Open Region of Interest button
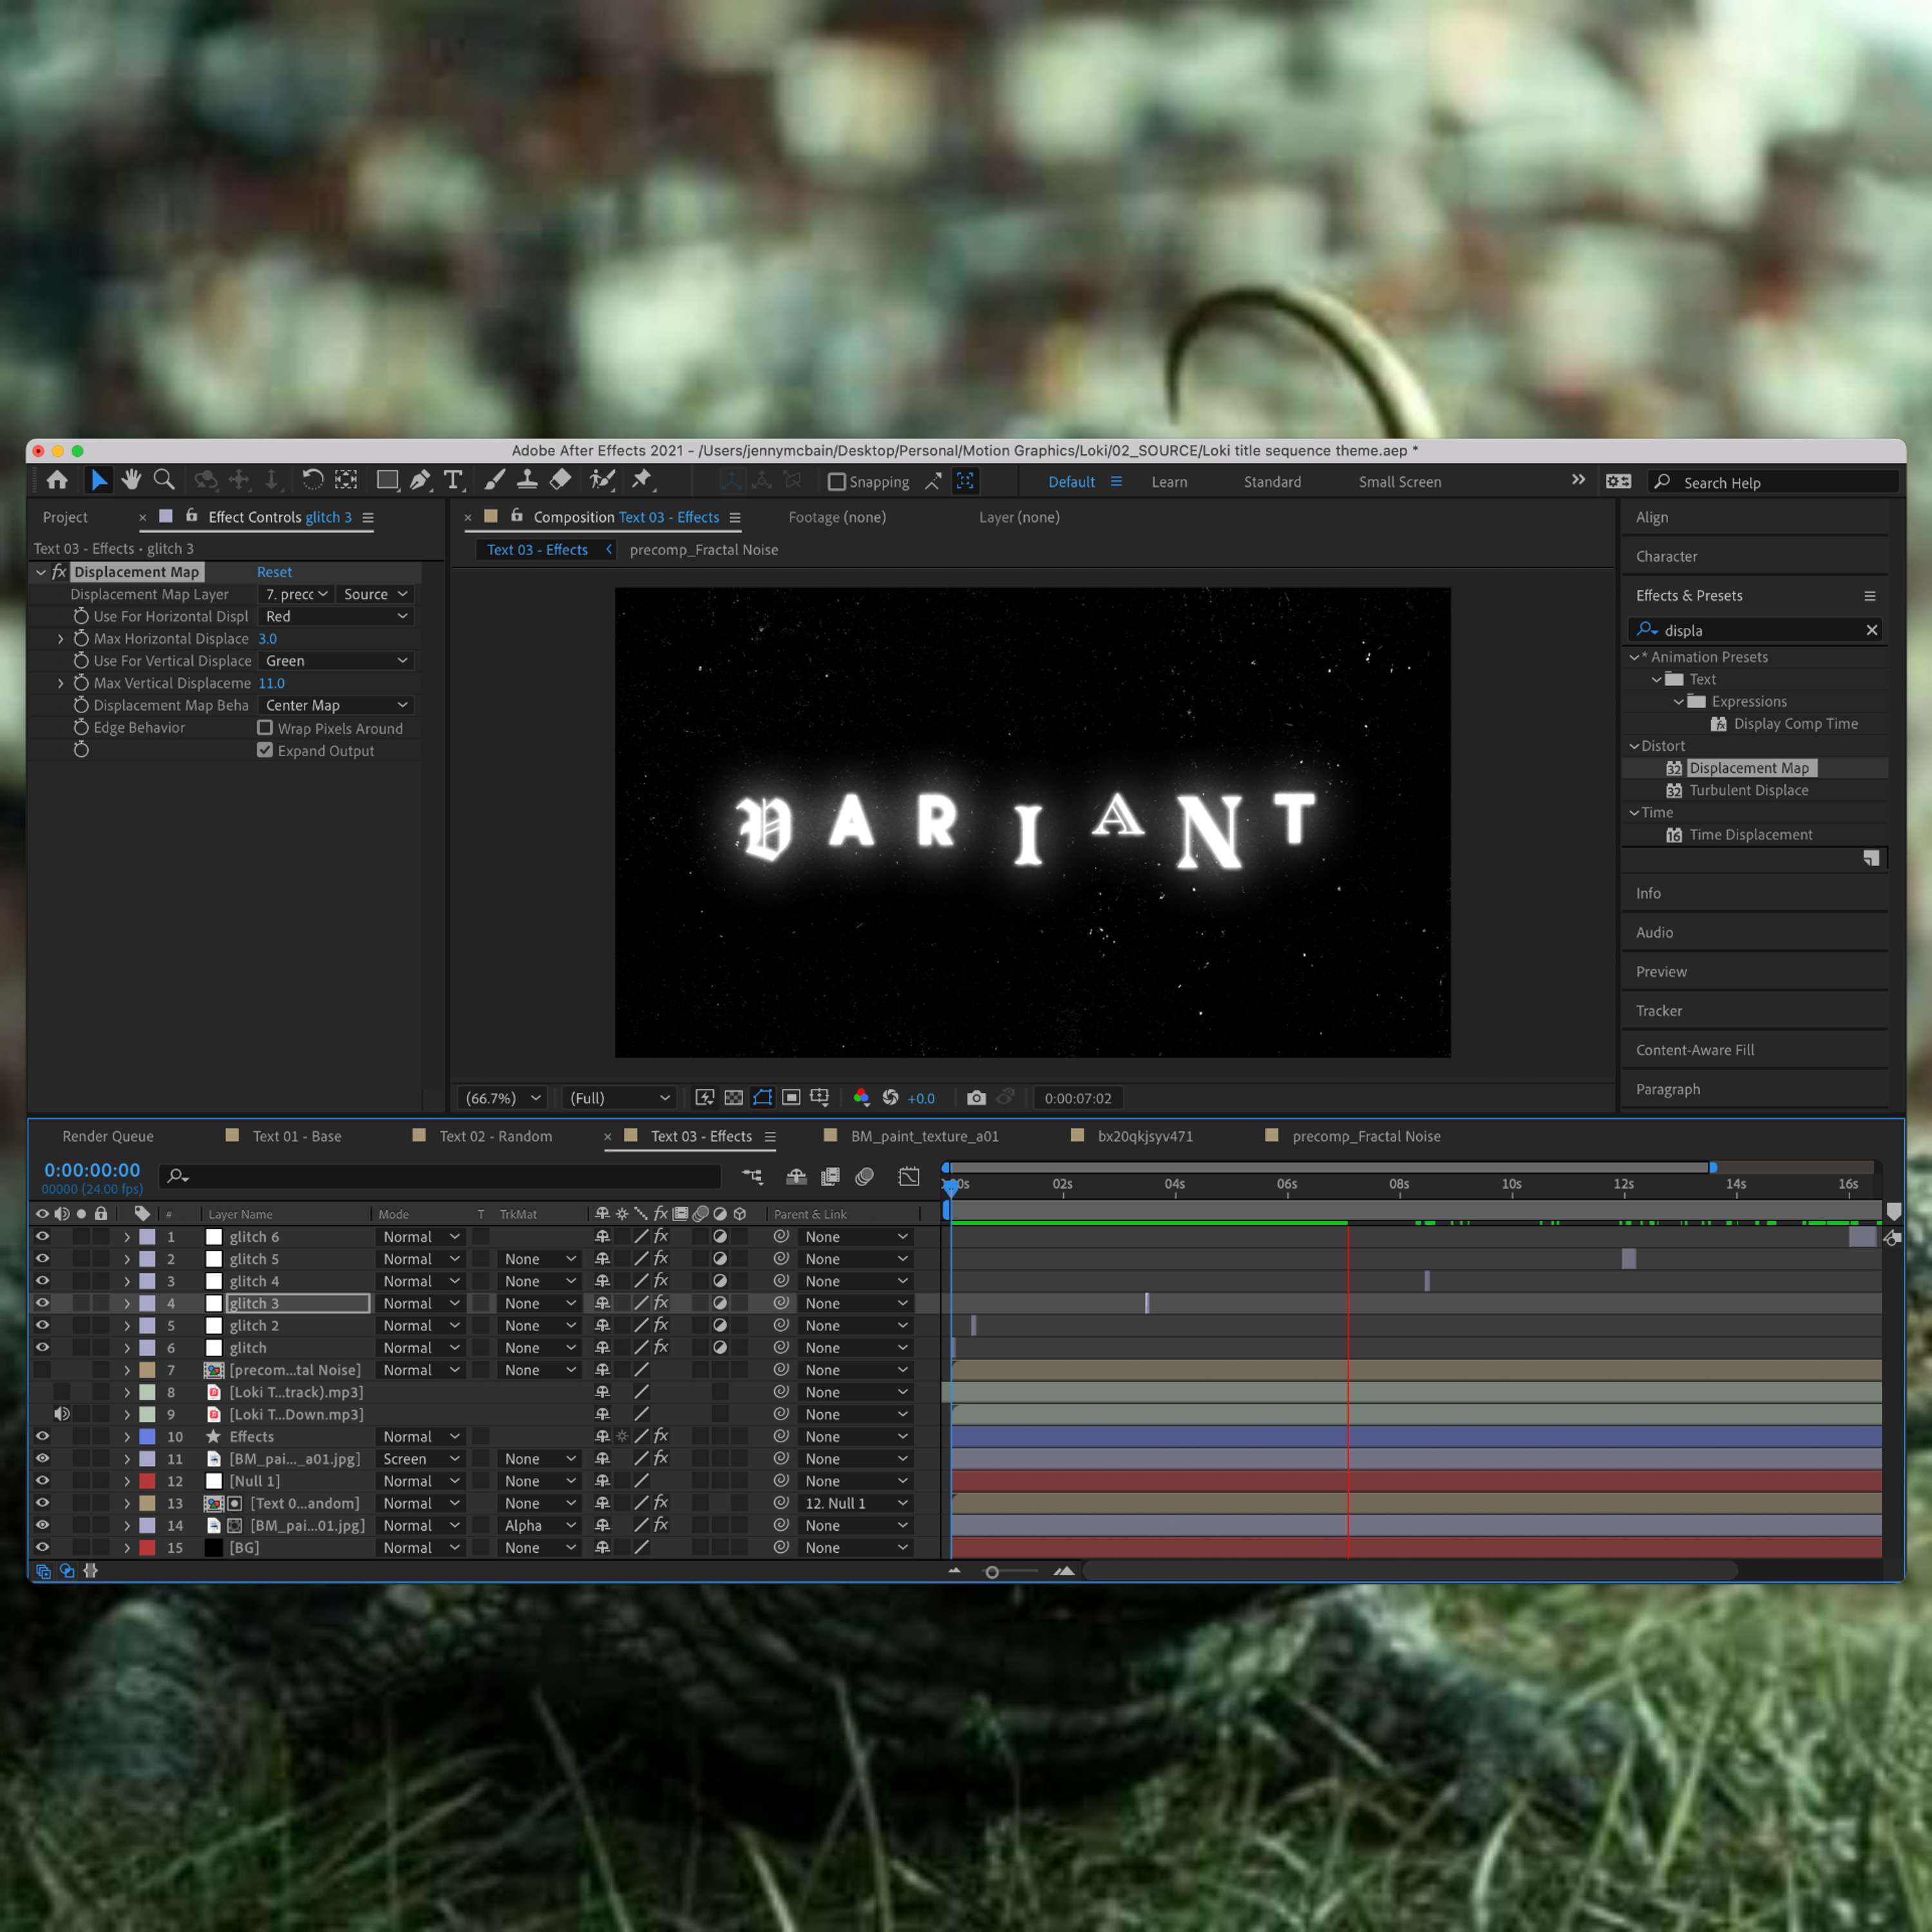 click(790, 1098)
